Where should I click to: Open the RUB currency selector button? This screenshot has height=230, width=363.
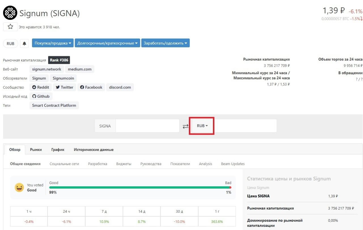tap(10, 44)
